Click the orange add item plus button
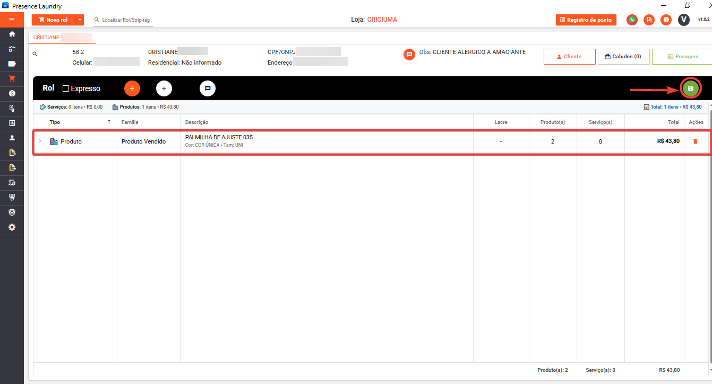 click(132, 88)
